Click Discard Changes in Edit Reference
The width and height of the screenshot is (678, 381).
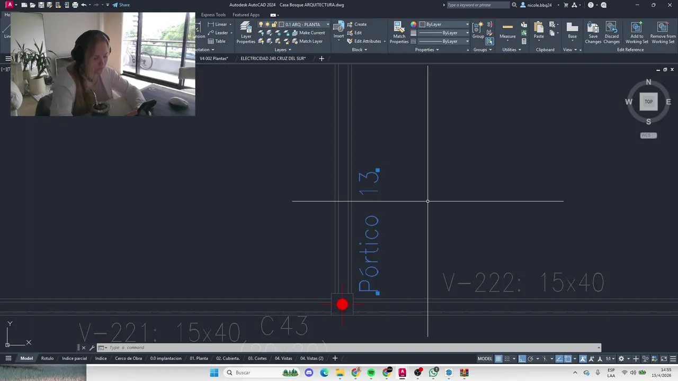click(x=611, y=33)
